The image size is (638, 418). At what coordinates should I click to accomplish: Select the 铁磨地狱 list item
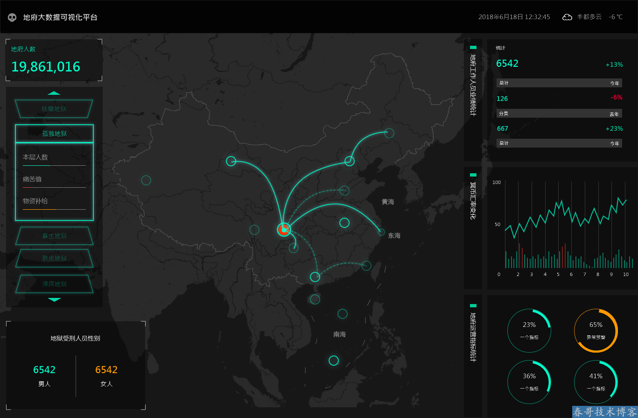click(x=54, y=109)
